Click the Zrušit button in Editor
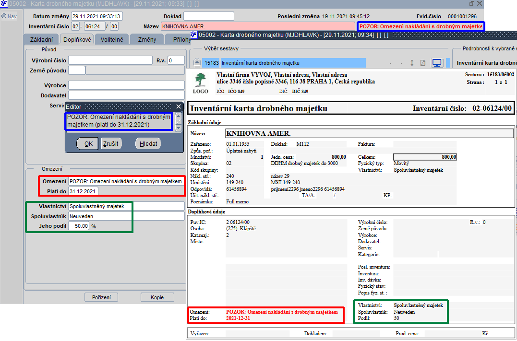Image resolution: width=517 pixels, height=341 pixels. pos(111,144)
